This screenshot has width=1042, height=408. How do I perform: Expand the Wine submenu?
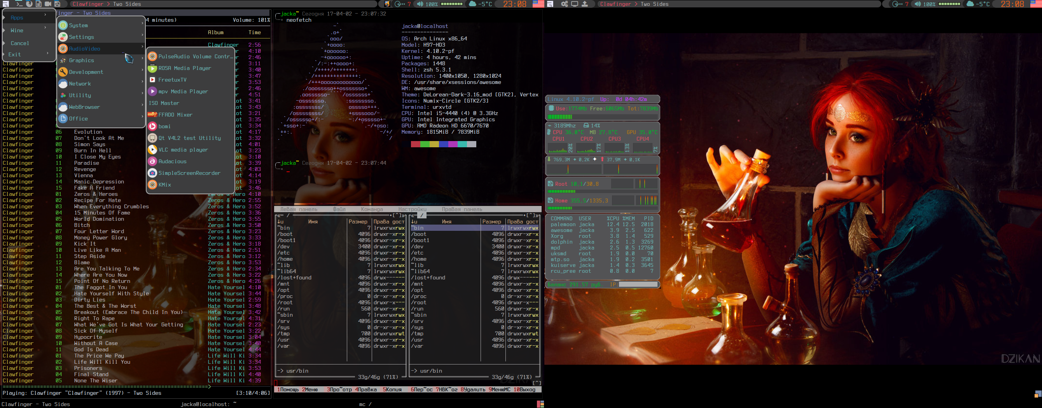[29, 30]
